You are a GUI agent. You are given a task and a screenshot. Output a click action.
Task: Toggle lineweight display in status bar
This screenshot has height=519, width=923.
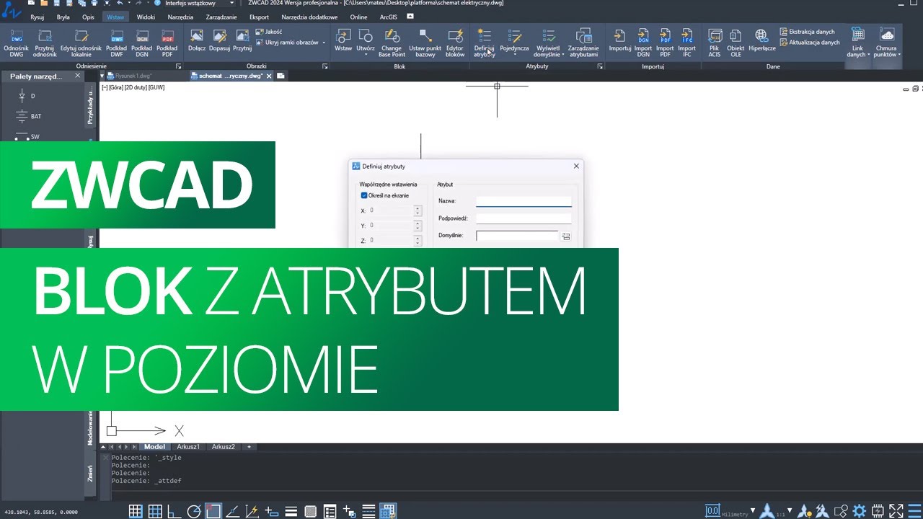[x=291, y=511]
